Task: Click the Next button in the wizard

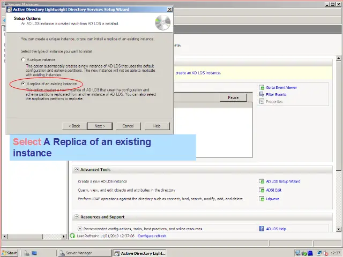Action: click(100, 126)
